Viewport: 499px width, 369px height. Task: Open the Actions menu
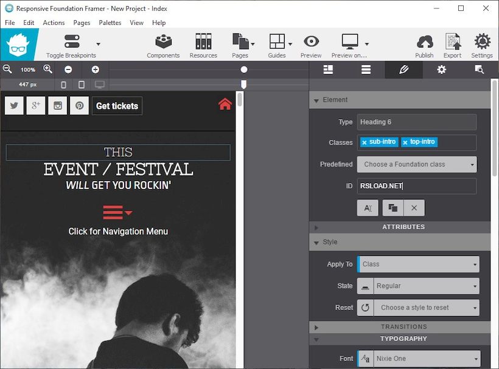pyautogui.click(x=54, y=22)
